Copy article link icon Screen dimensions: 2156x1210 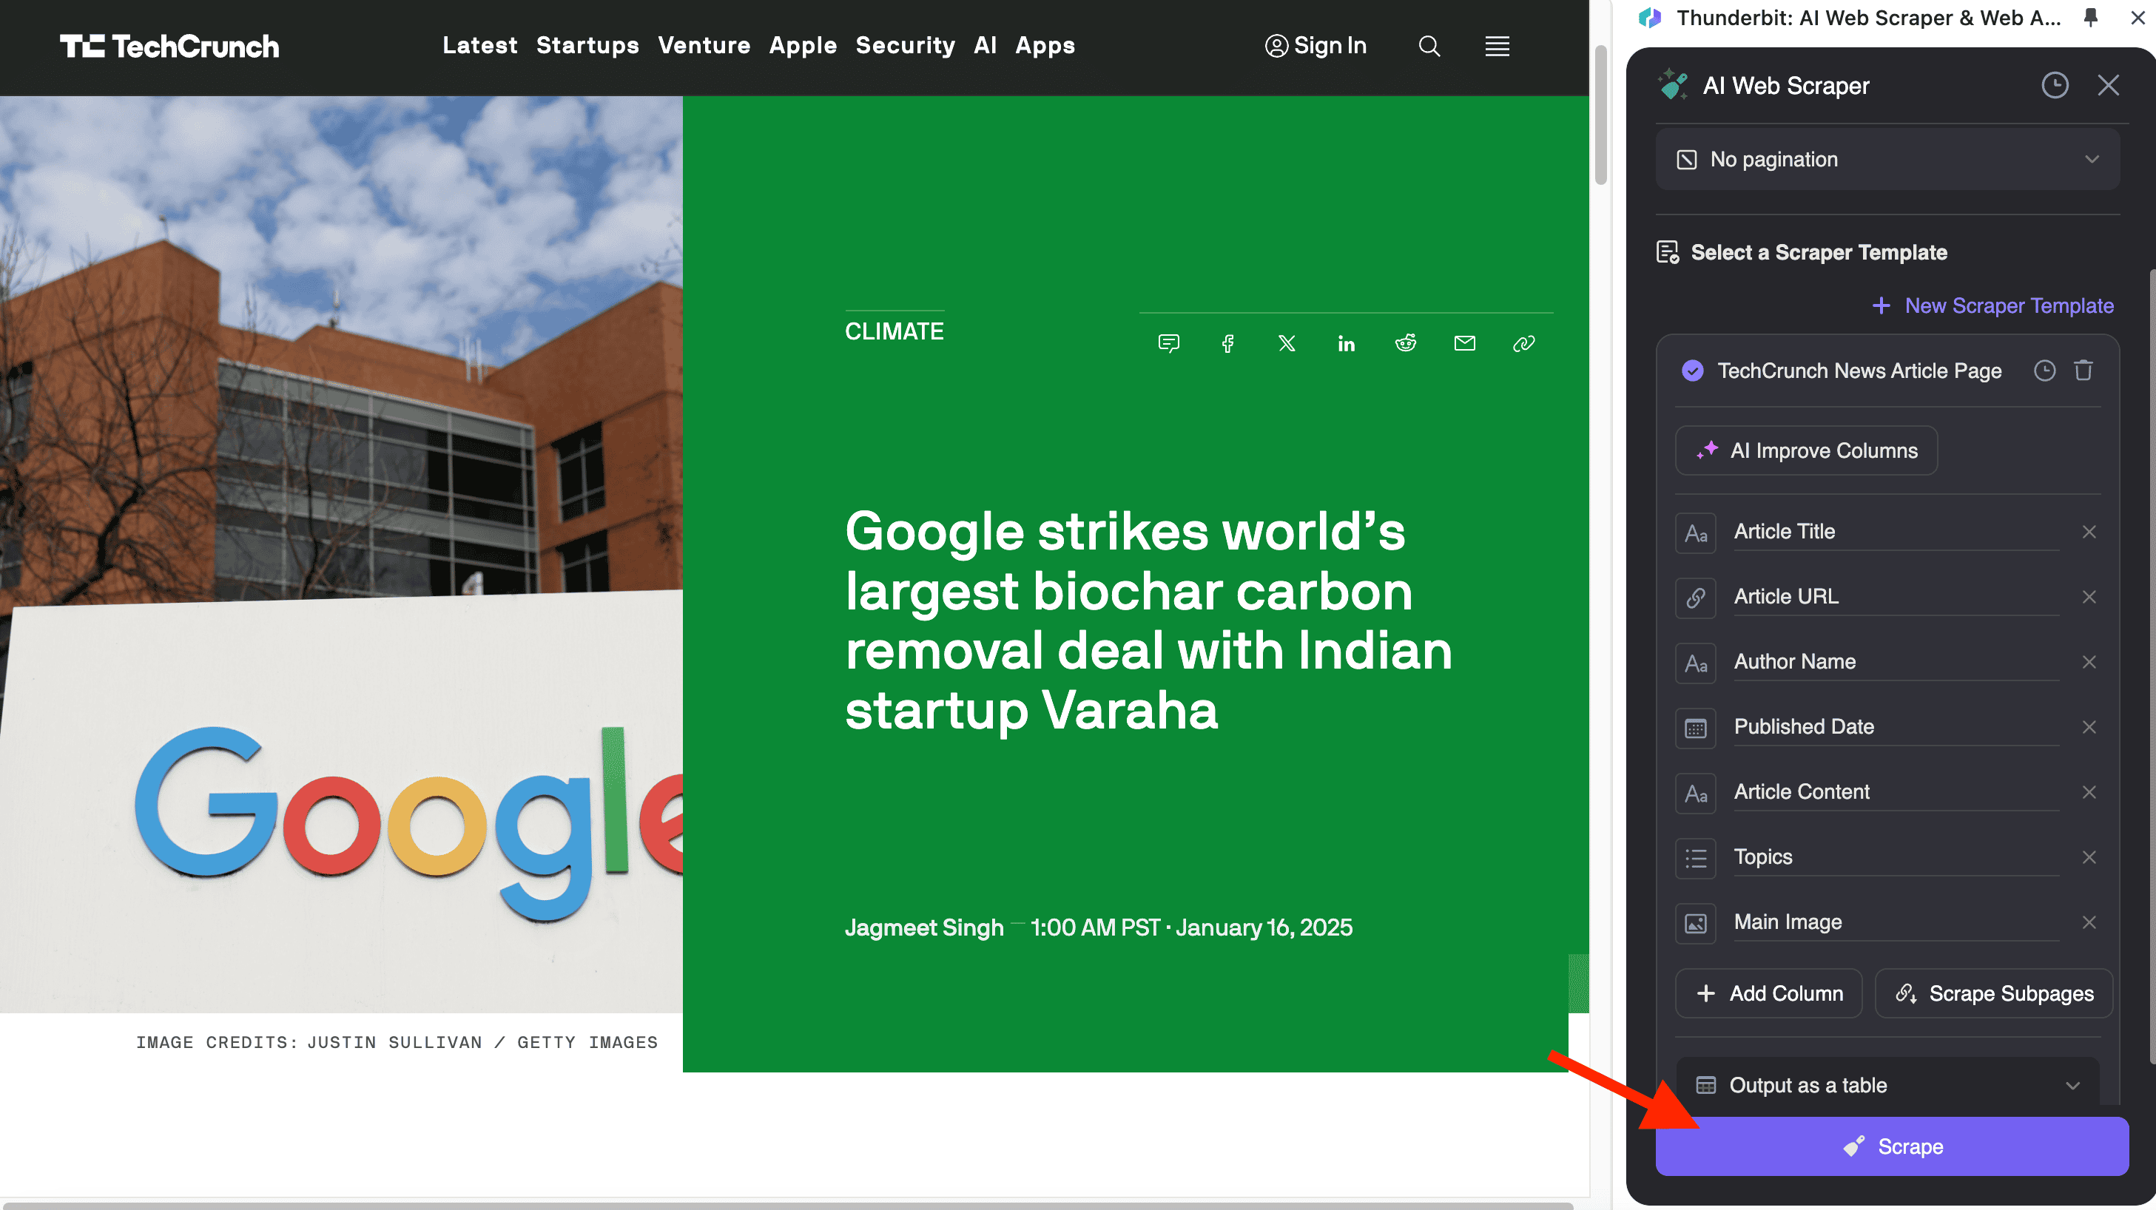[1523, 343]
